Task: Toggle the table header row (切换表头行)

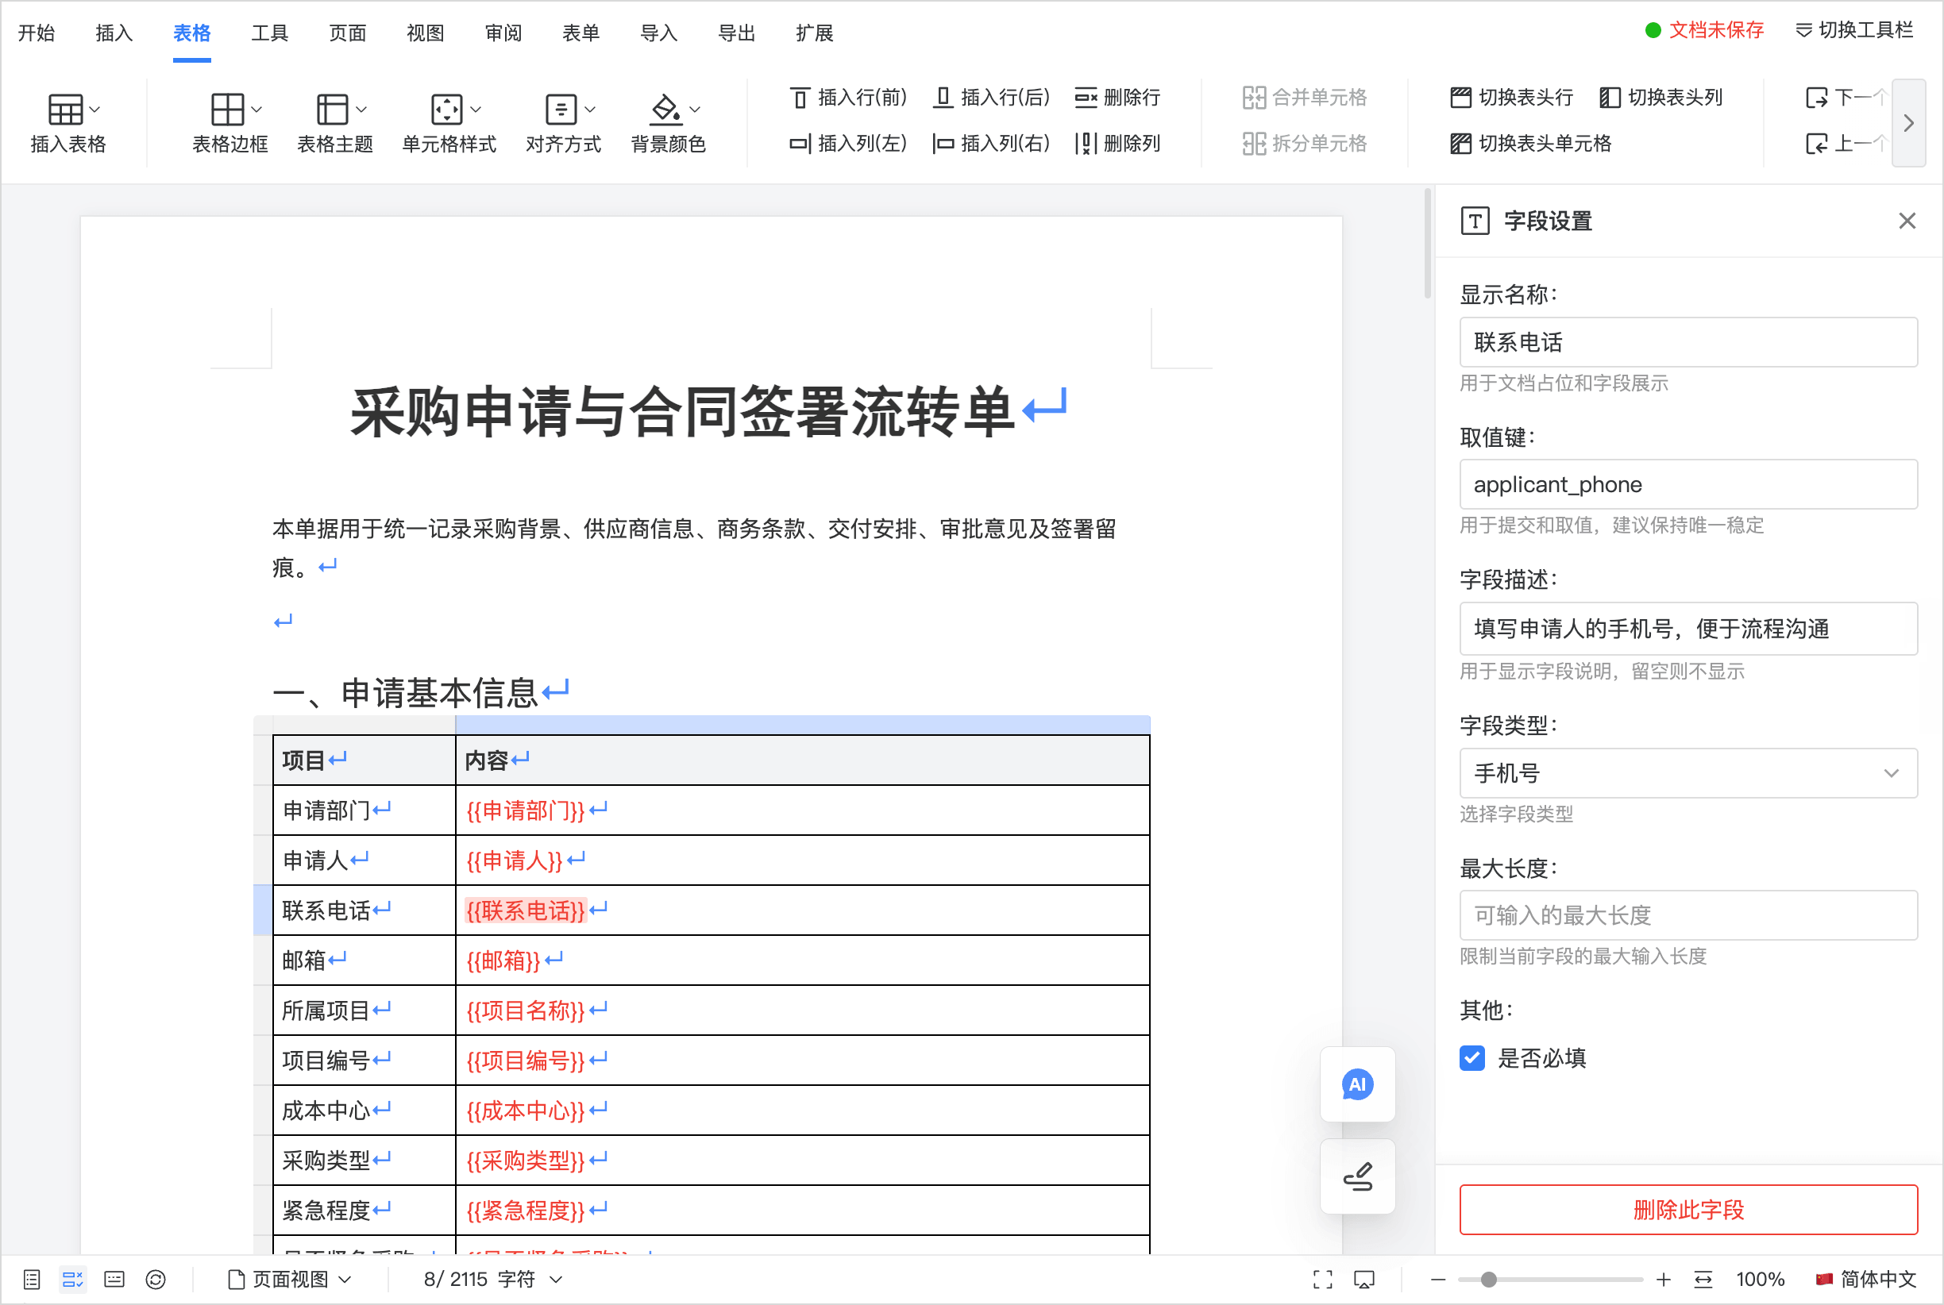Action: point(1511,98)
